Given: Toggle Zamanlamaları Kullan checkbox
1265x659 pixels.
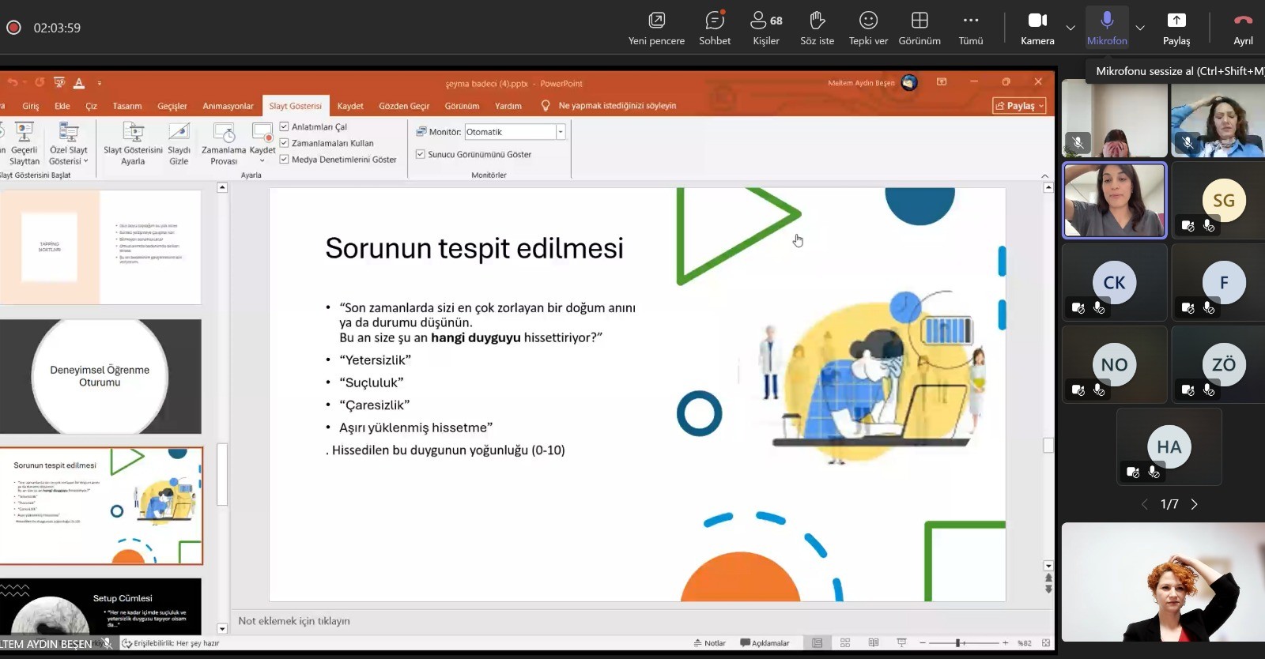Looking at the screenshot, I should [x=285, y=143].
